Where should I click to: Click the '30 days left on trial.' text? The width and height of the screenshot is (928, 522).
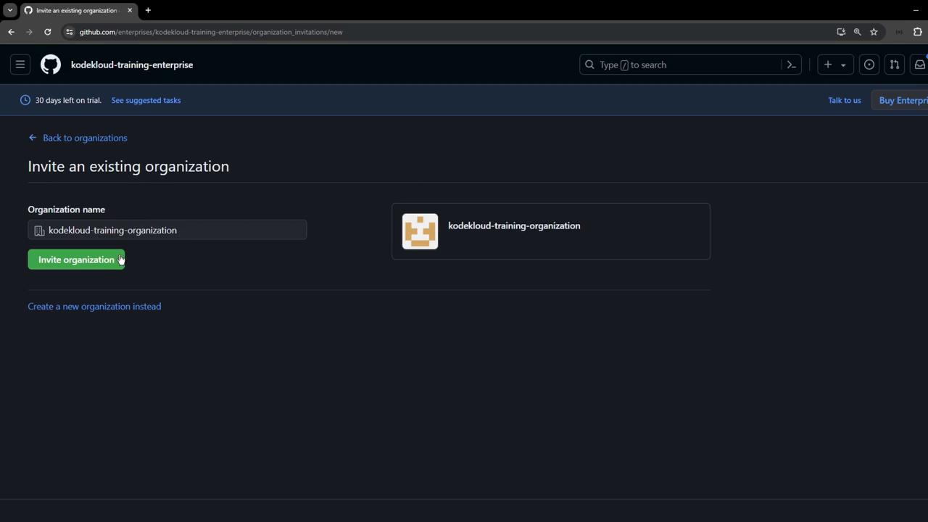pos(68,100)
